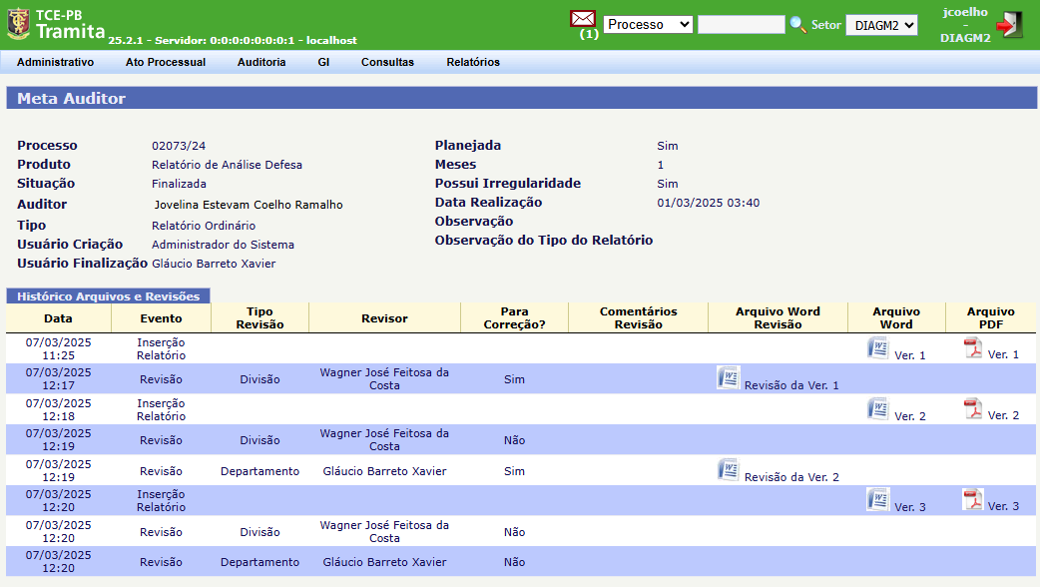This screenshot has height=587, width=1040.
Task: Open the Ato Processual menu
Action: [165, 62]
